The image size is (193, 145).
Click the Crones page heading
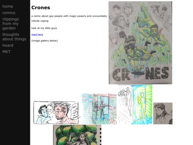tap(41, 8)
